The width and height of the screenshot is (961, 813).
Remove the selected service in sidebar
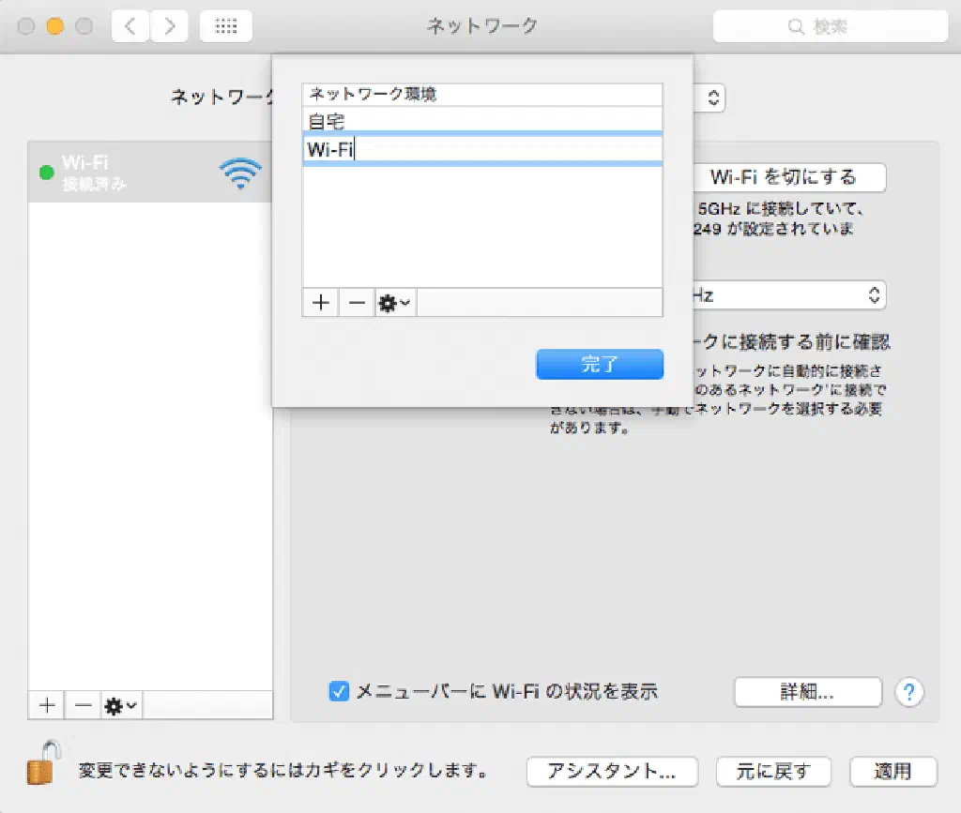84,705
